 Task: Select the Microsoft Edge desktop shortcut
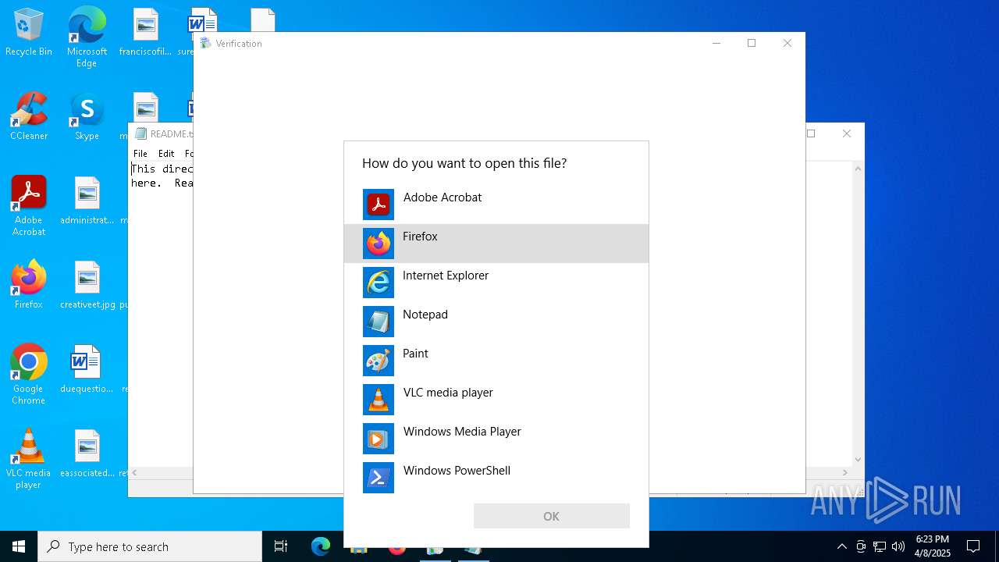click(x=87, y=37)
